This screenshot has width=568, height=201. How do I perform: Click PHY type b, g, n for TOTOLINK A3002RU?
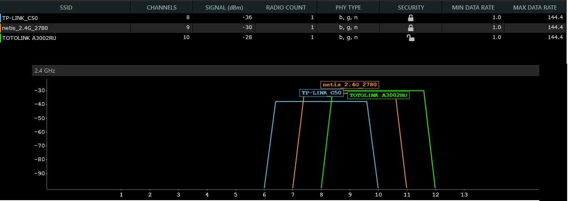pos(348,37)
